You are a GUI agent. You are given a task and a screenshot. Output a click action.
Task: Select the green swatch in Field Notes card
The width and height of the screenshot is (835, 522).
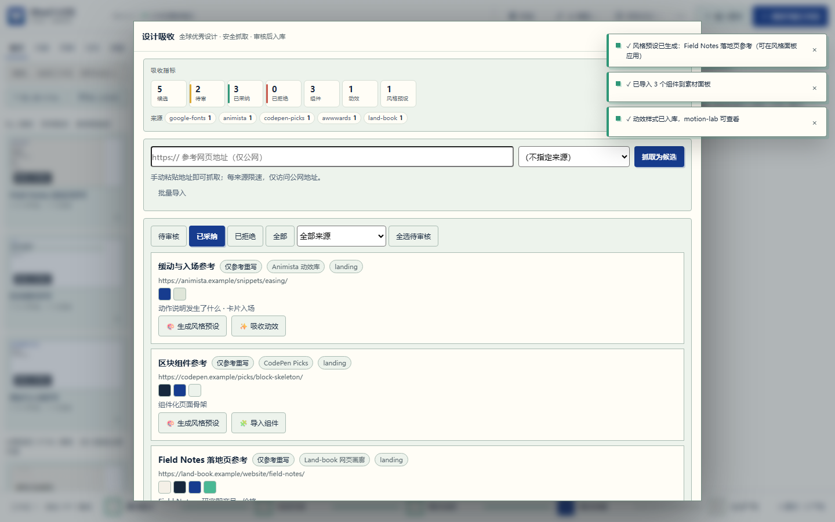(210, 487)
